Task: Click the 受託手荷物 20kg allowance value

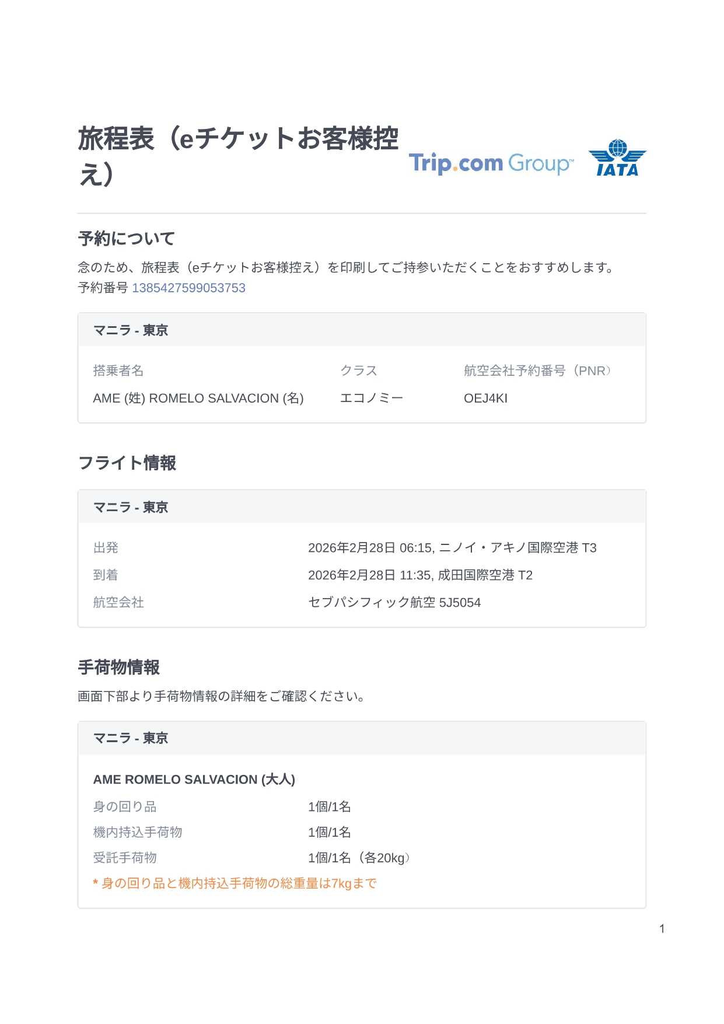Action: (x=359, y=858)
